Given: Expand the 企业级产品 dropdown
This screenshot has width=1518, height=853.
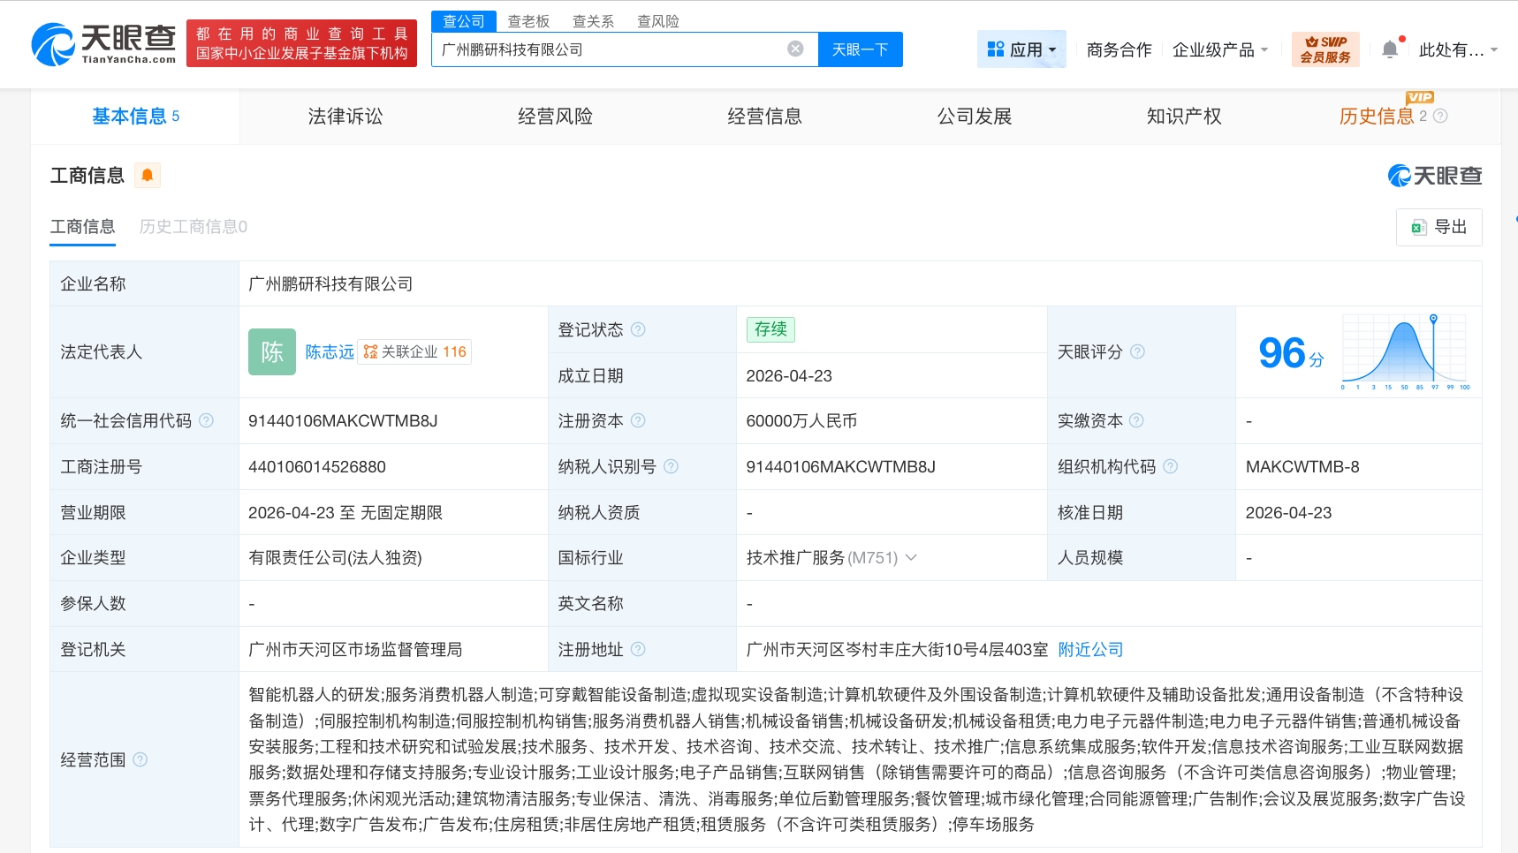Looking at the screenshot, I should 1220,49.
